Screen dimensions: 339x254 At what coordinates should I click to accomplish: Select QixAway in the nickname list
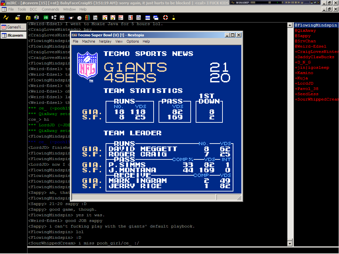pyautogui.click(x=306, y=30)
